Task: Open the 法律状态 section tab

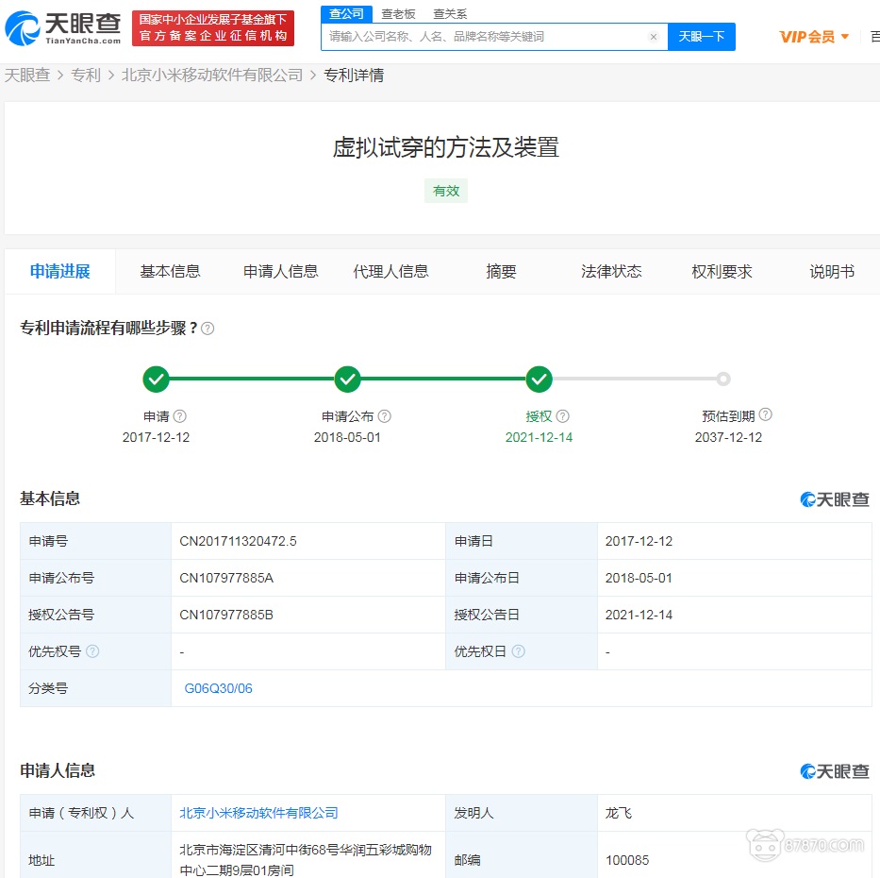Action: 612,271
